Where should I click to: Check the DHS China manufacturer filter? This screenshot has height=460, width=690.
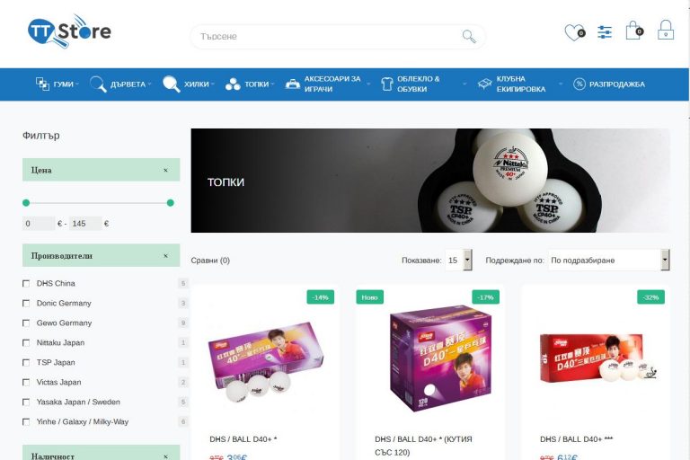[x=26, y=284]
